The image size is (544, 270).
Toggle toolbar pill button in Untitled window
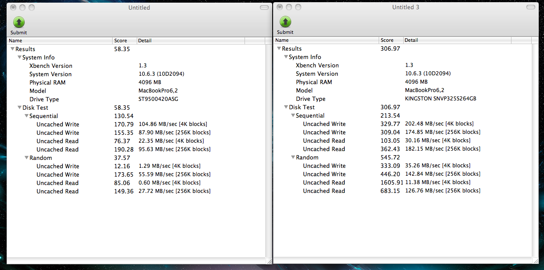264,8
